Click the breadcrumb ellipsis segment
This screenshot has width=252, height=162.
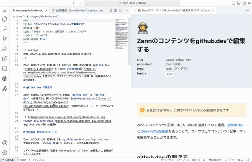click(x=61, y=16)
